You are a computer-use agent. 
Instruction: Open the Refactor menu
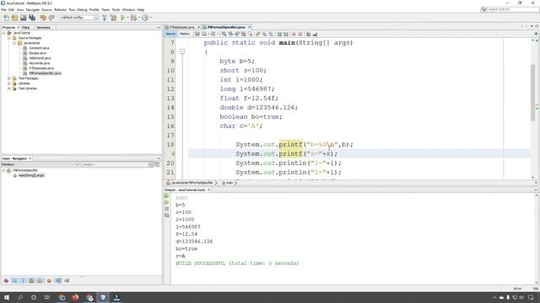coord(60,9)
